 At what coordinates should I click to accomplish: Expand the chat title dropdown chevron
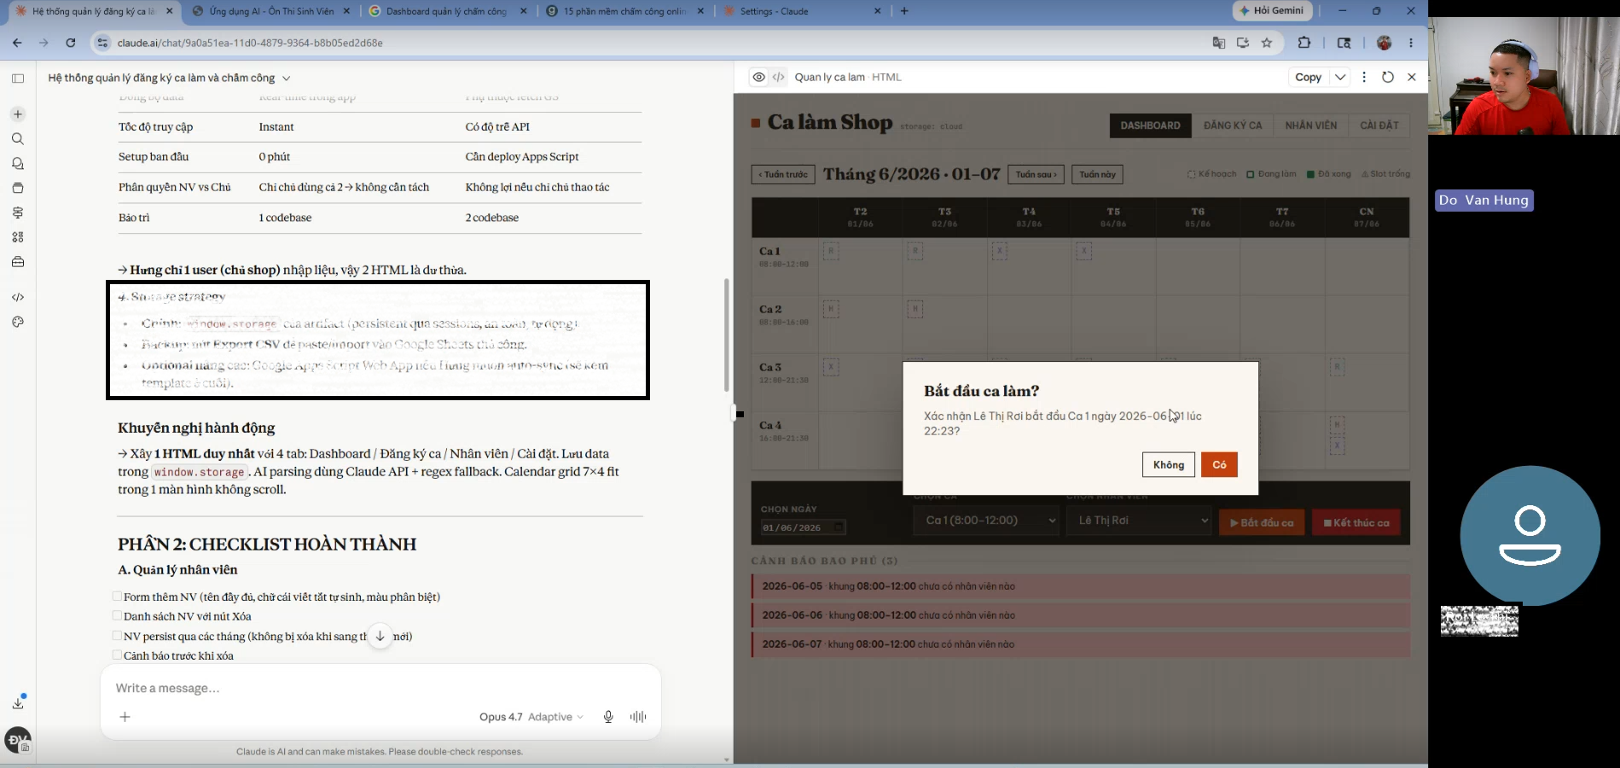(x=286, y=79)
